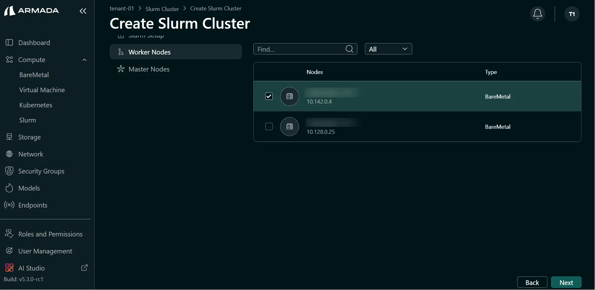Click server icon for node 10.142.0.4
The height and width of the screenshot is (290, 595).
point(290,96)
